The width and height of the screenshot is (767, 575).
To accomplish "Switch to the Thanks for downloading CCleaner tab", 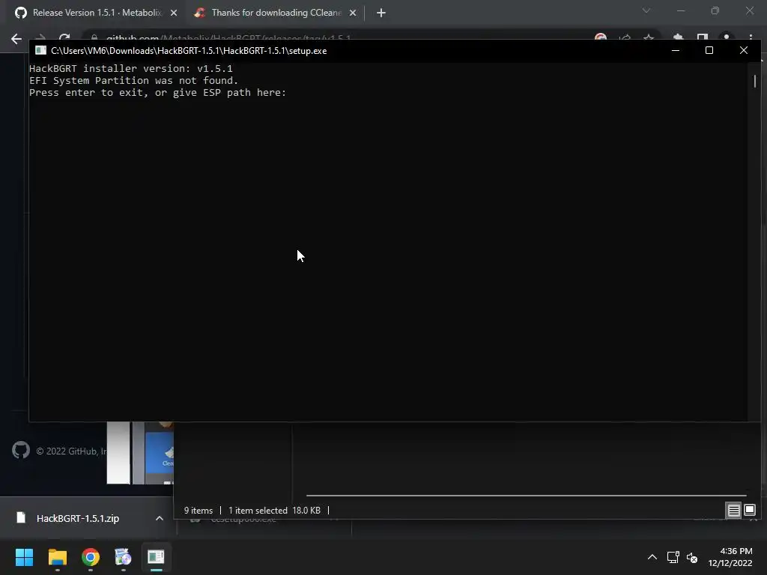I will 276,13.
